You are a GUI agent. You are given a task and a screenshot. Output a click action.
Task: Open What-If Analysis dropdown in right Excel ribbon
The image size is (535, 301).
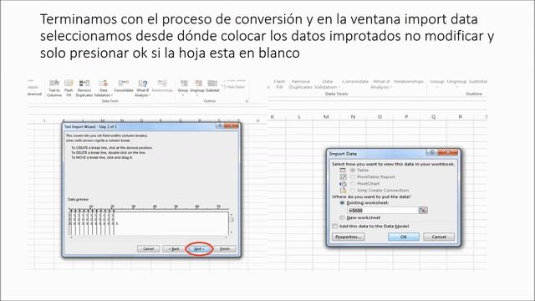coord(390,87)
